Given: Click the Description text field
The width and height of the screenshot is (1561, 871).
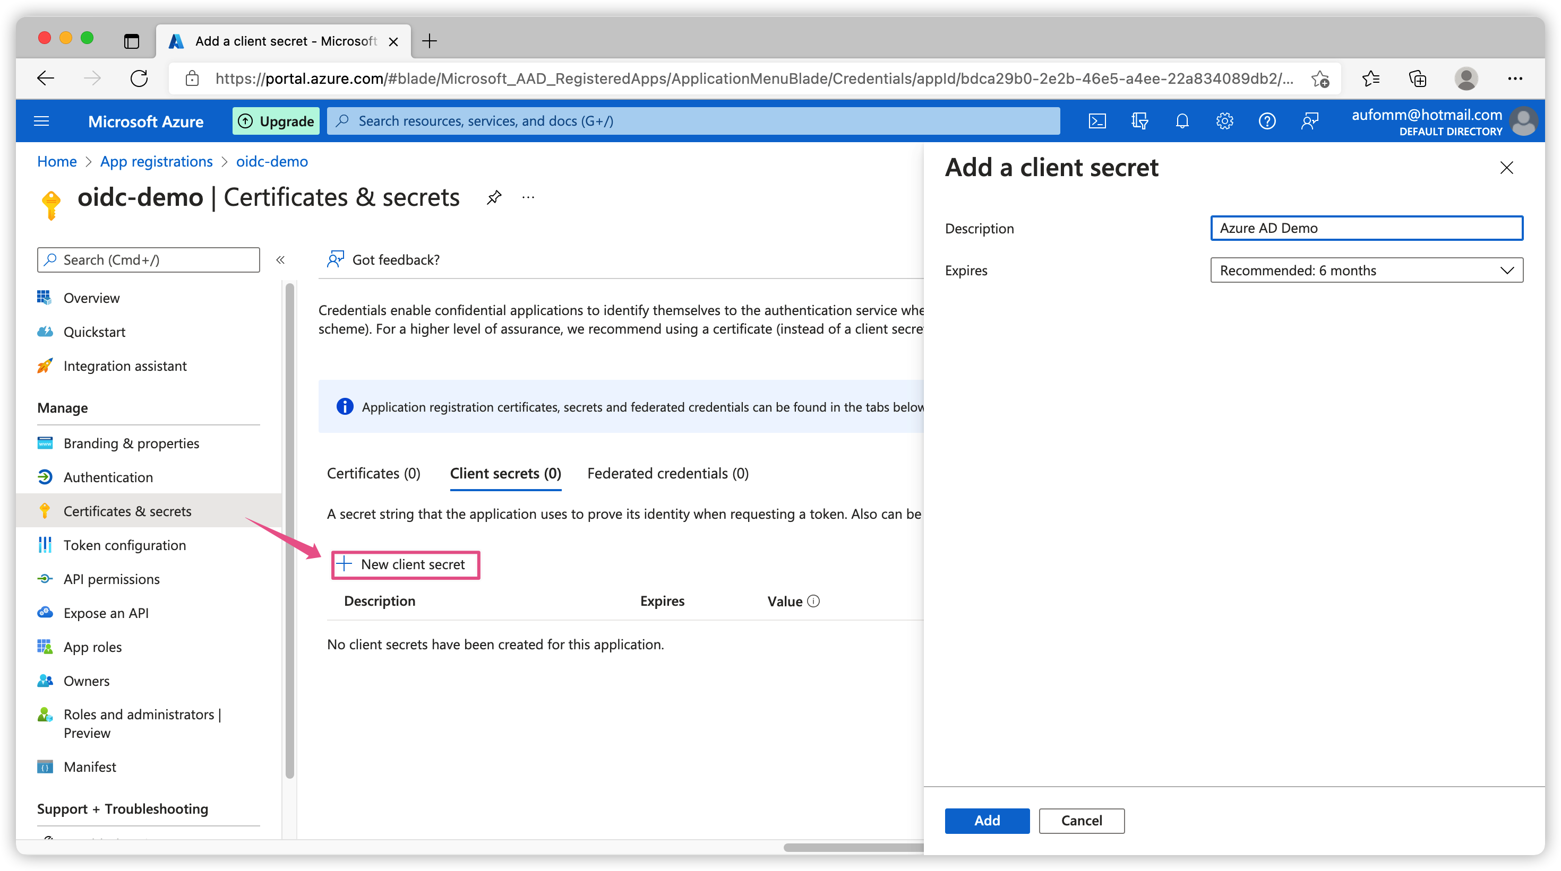Looking at the screenshot, I should [x=1366, y=228].
